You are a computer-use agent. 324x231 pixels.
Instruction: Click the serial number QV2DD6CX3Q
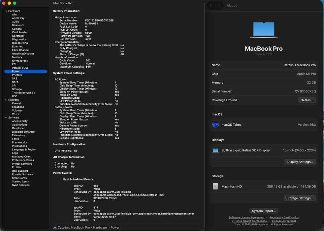coord(305,91)
